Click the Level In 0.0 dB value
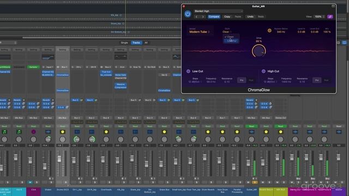 pyautogui.click(x=301, y=32)
